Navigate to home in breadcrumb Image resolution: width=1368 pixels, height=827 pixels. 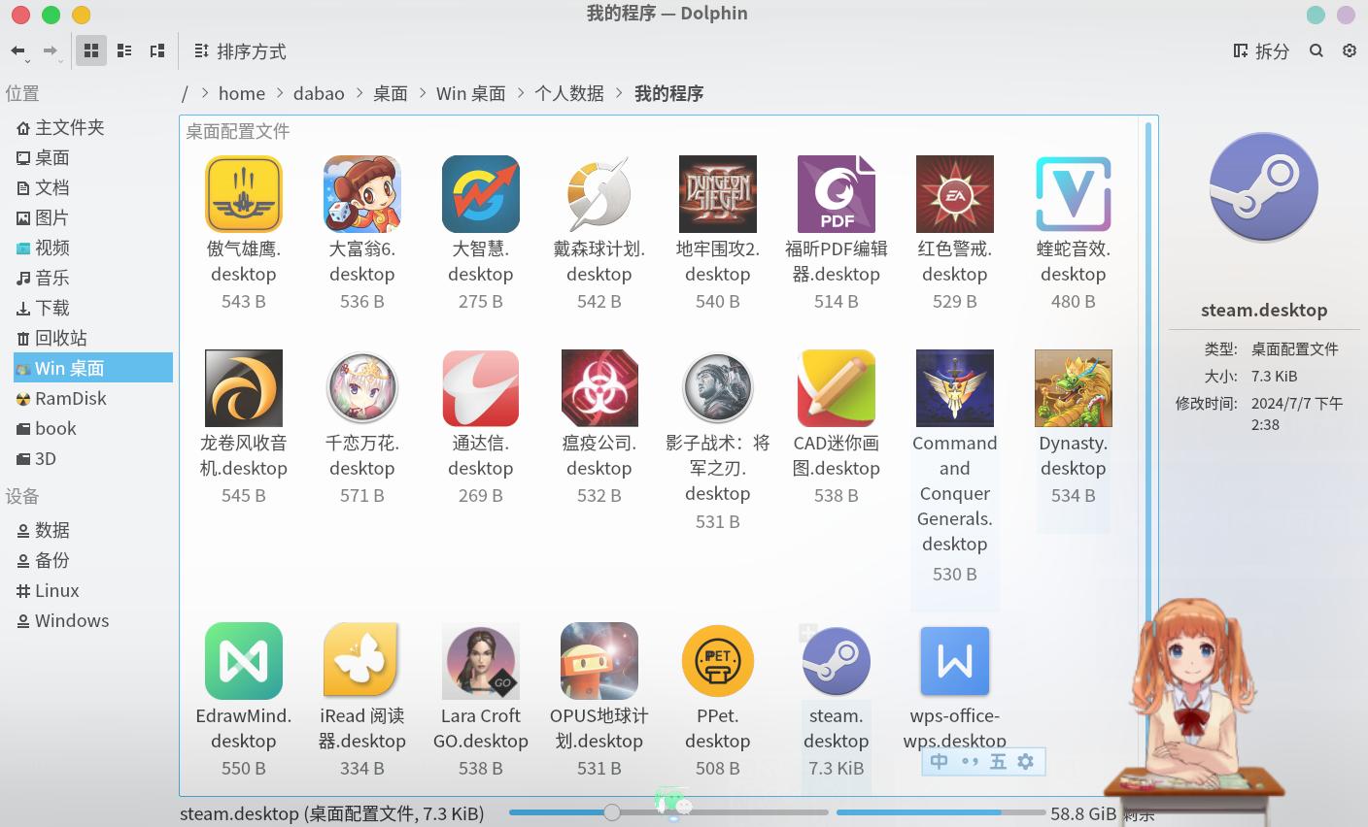(242, 93)
